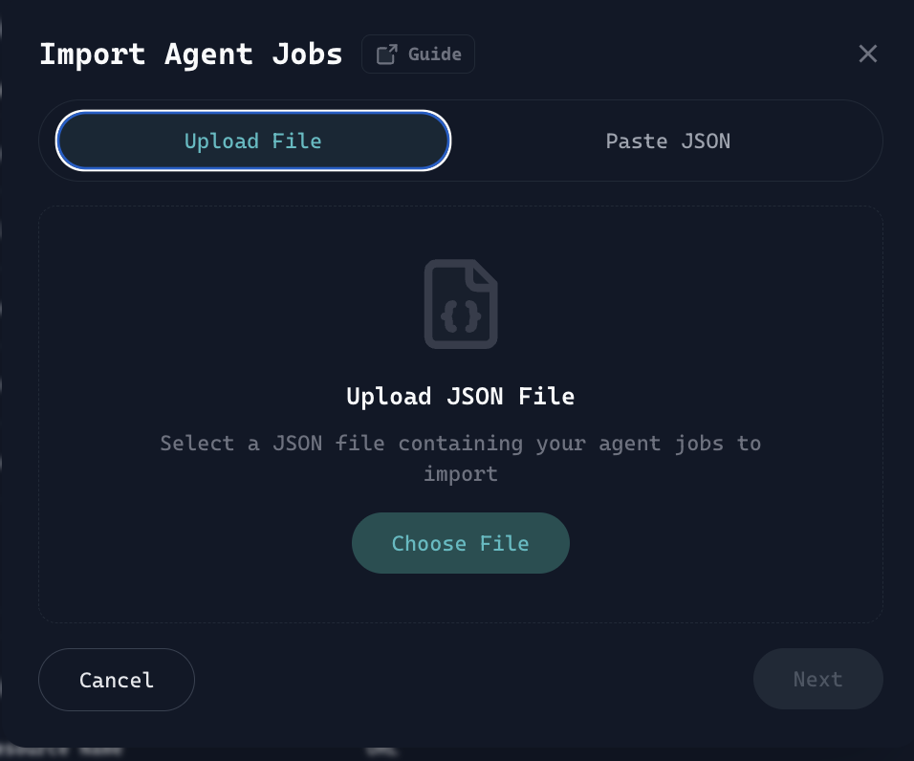Click the JSON file icon with braces

coord(461,304)
